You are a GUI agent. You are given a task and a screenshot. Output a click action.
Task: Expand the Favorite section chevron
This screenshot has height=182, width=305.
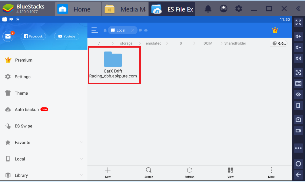click(82, 142)
